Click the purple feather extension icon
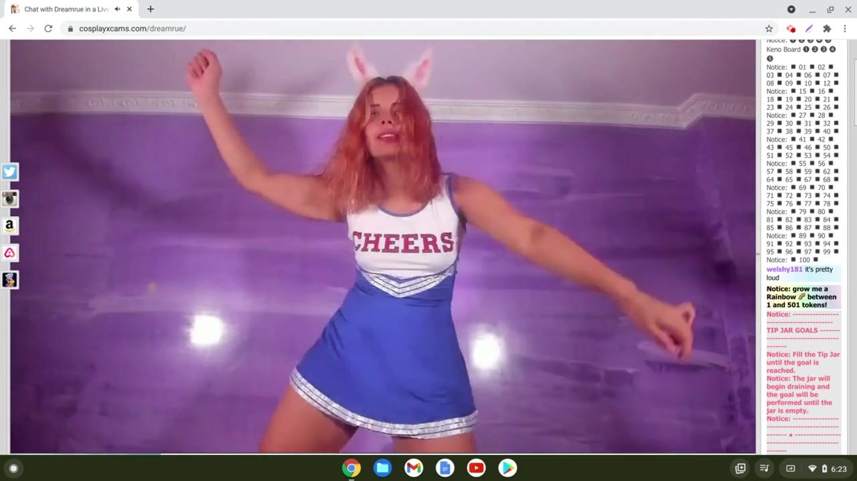 (809, 29)
